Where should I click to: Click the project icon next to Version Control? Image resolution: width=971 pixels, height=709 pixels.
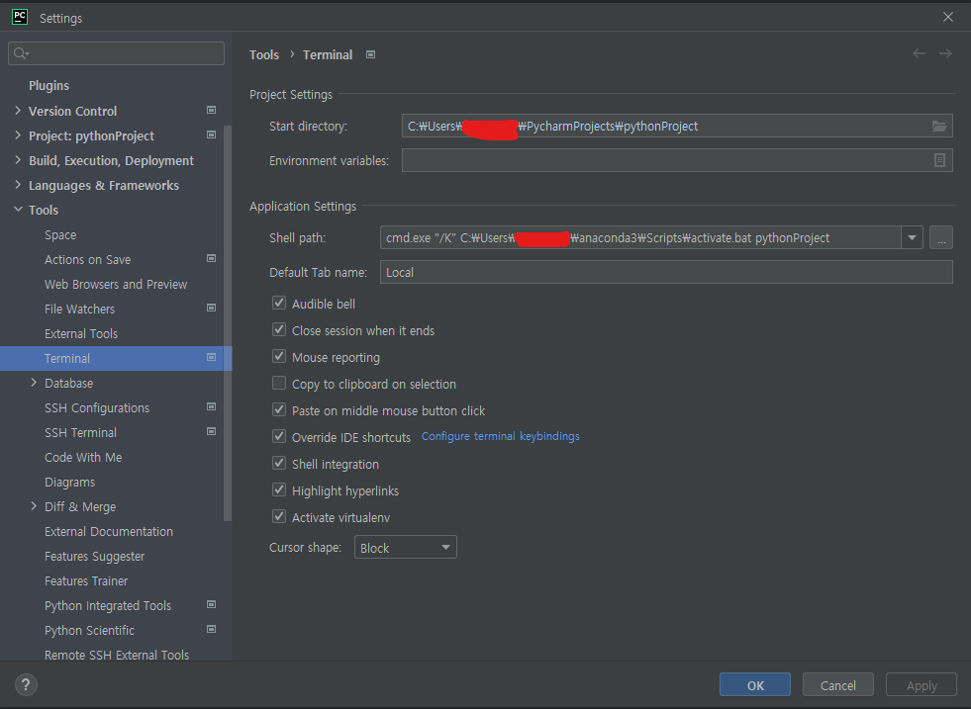(211, 110)
